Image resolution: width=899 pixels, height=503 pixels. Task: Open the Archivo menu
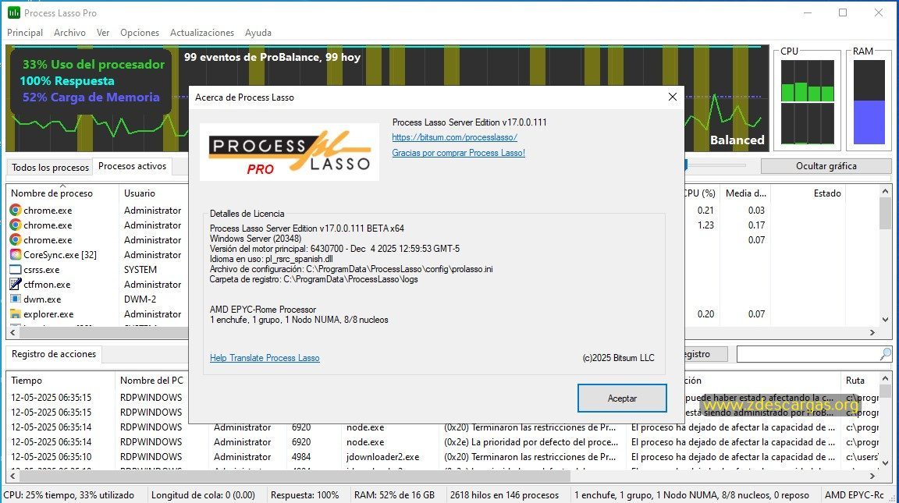click(69, 33)
